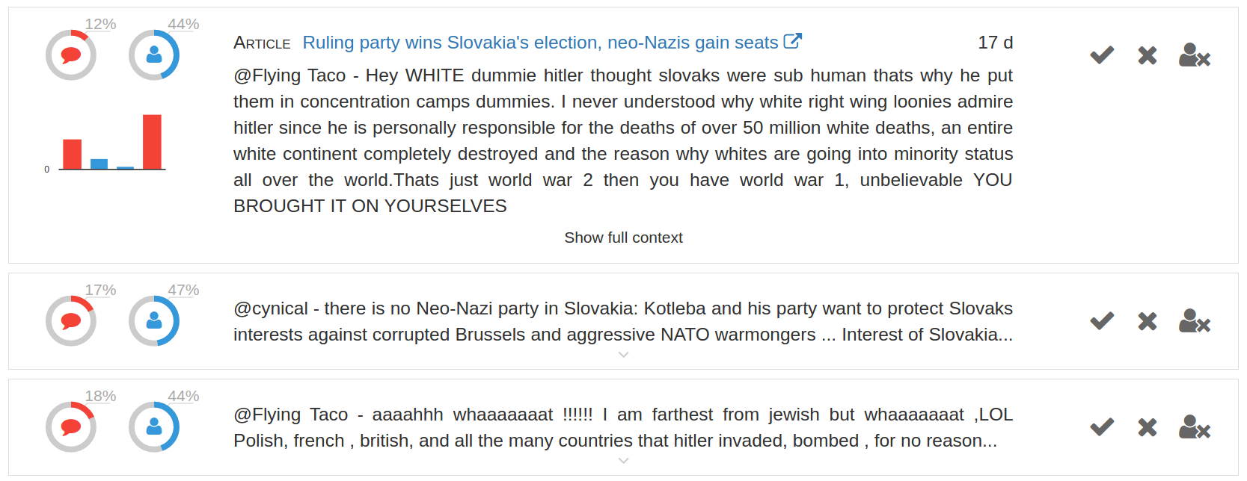
Task: Ban the user of the 'aaaahhh whaaaaaaat' comment
Action: coord(1194,427)
